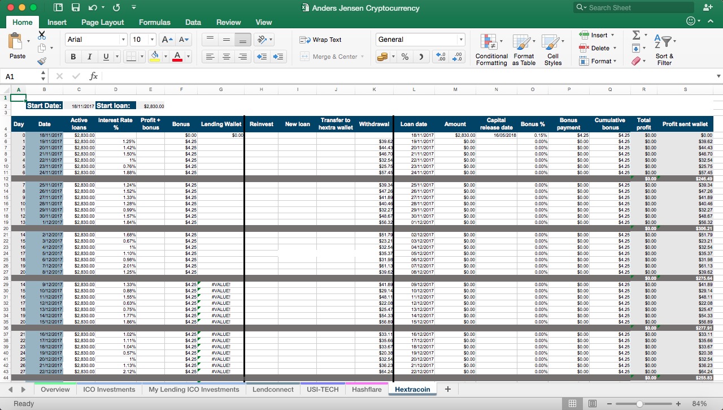Select Bottom Align vertical alignment
The height and width of the screenshot is (410, 723).
tap(243, 40)
